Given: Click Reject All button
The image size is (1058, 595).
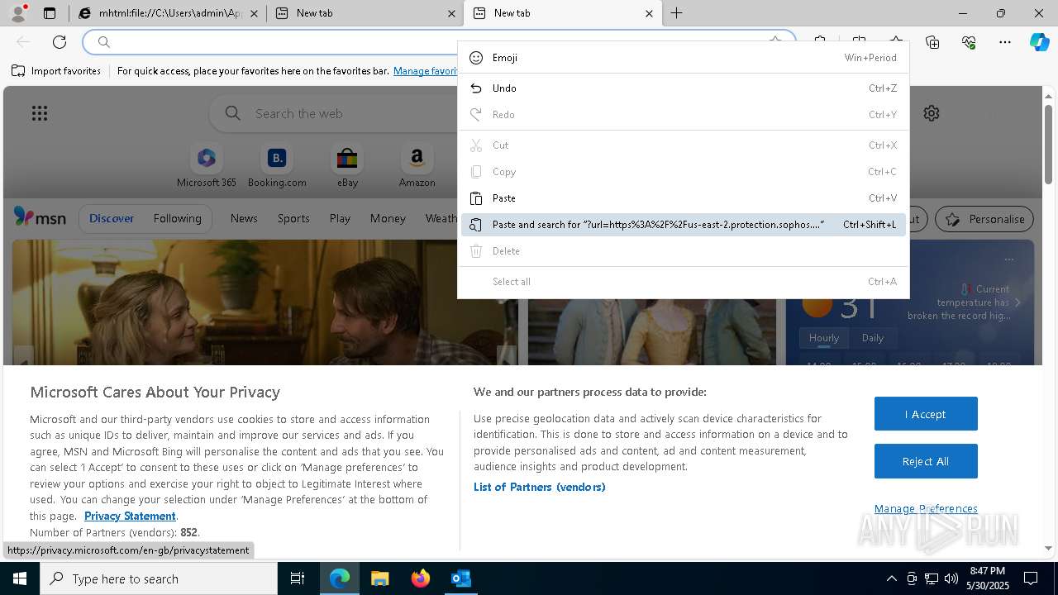Looking at the screenshot, I should 926,461.
